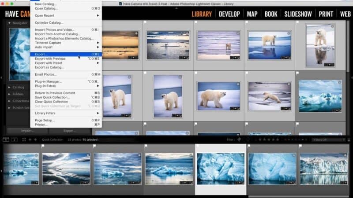This screenshot has height=198, width=353.
Task: Open the Slideshow module
Action: pyautogui.click(x=298, y=14)
